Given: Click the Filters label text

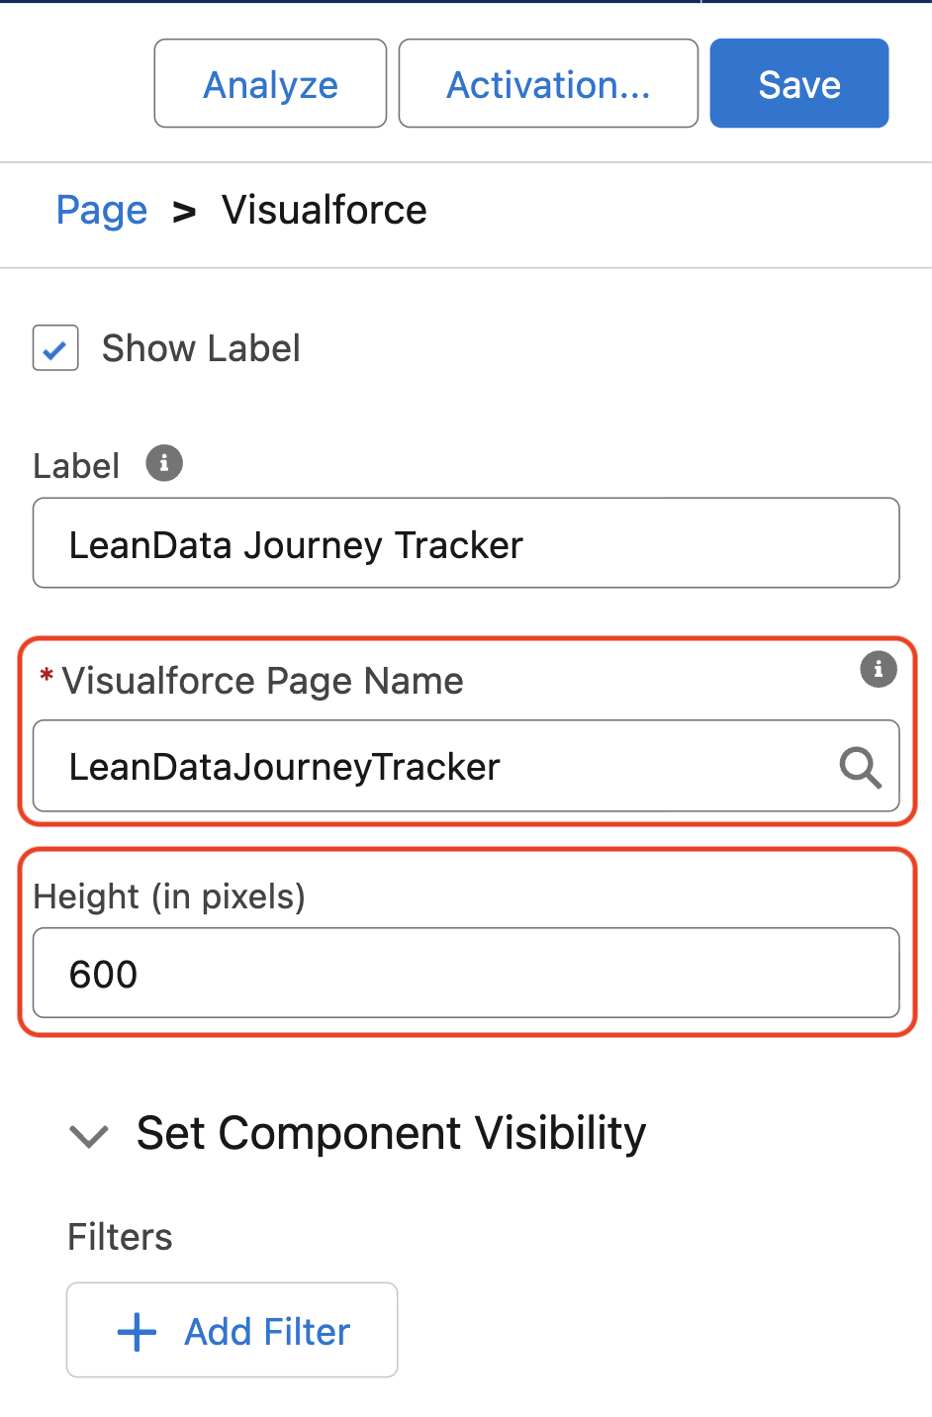Looking at the screenshot, I should pos(120,1237).
